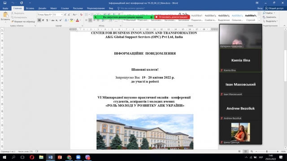Image resolution: width=287 pixels, height=161 pixels.
Task: Apply strikethrough (abc) formatting
Action: [x=53, y=20]
